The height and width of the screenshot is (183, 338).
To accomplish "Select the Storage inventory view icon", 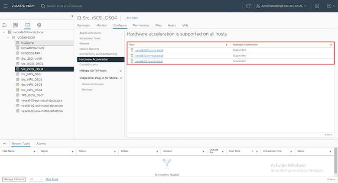I will pyautogui.click(x=27, y=26).
